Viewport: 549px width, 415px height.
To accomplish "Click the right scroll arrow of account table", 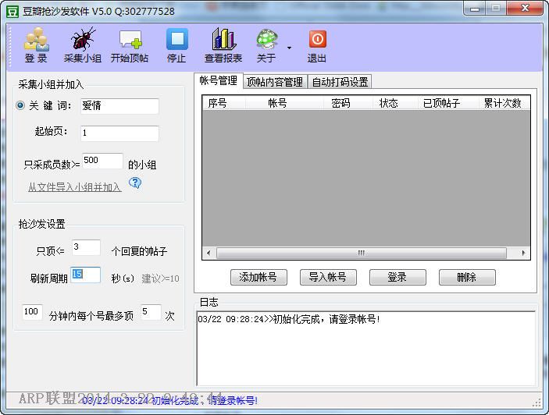I will [523, 253].
